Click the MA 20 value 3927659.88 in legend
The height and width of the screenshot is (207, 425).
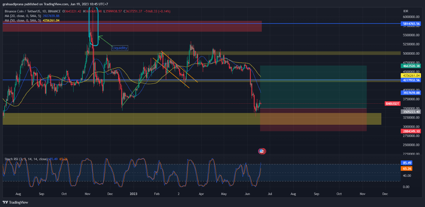51,16
